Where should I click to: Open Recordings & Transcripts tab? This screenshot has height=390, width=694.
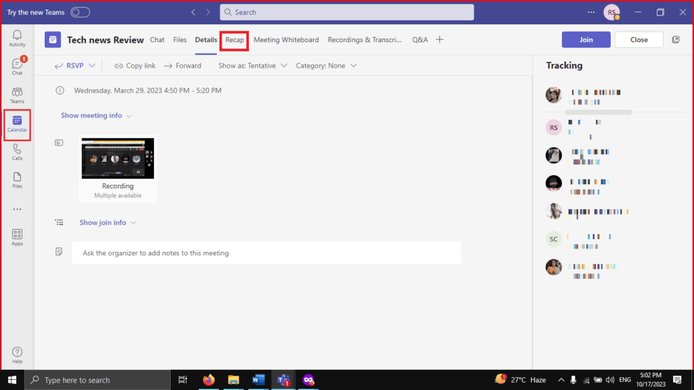(x=365, y=40)
